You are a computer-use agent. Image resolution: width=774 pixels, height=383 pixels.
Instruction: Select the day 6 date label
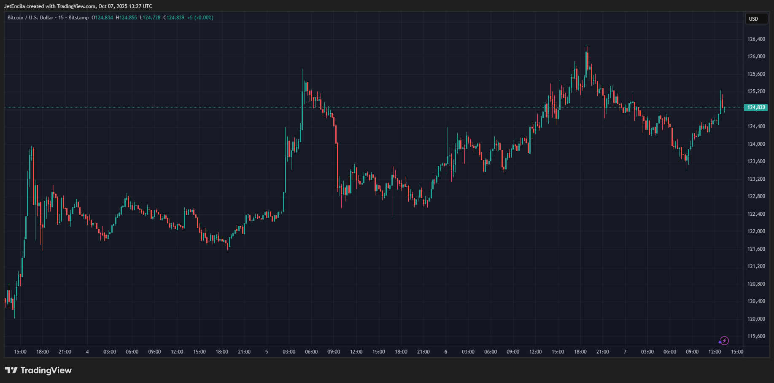point(446,352)
